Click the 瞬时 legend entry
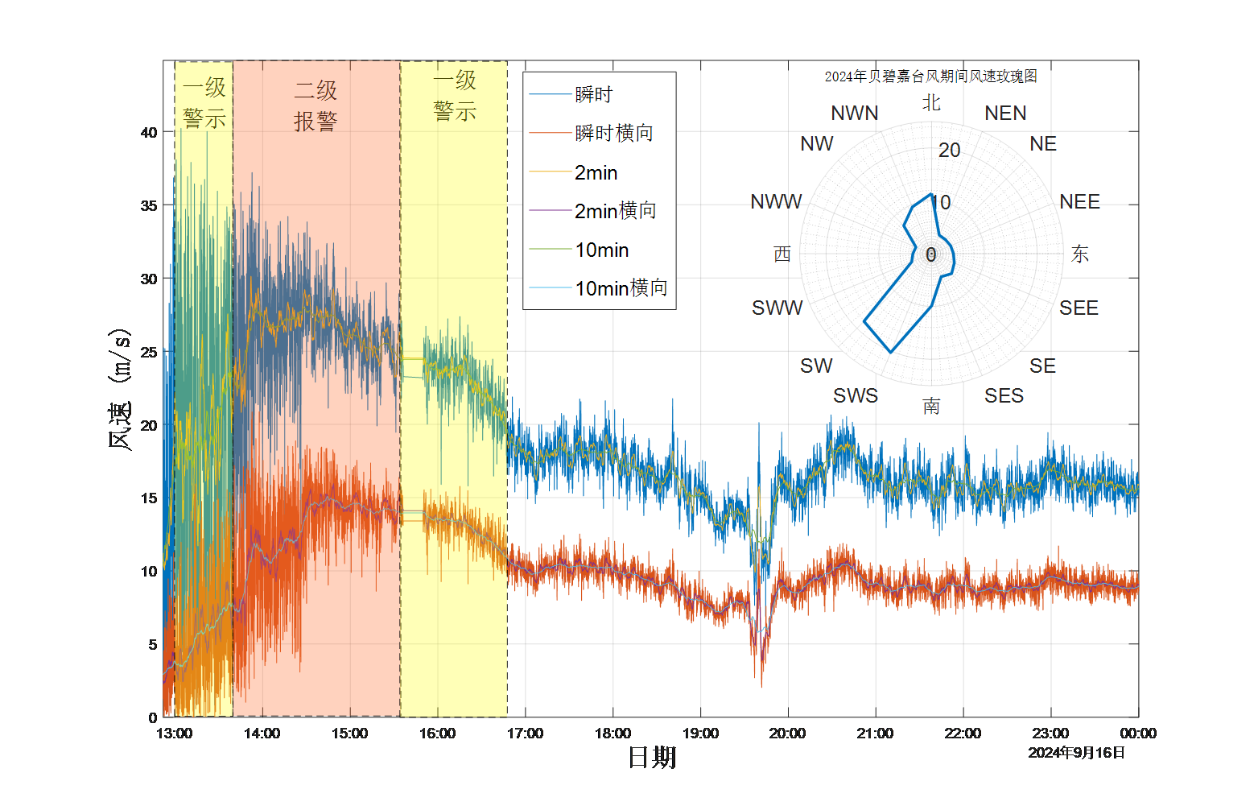1258x806 pixels. click(594, 95)
